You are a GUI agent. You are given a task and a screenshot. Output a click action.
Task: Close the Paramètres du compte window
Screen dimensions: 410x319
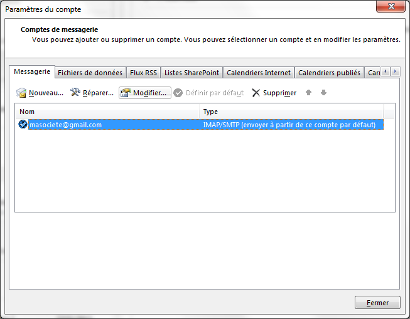tap(391, 6)
